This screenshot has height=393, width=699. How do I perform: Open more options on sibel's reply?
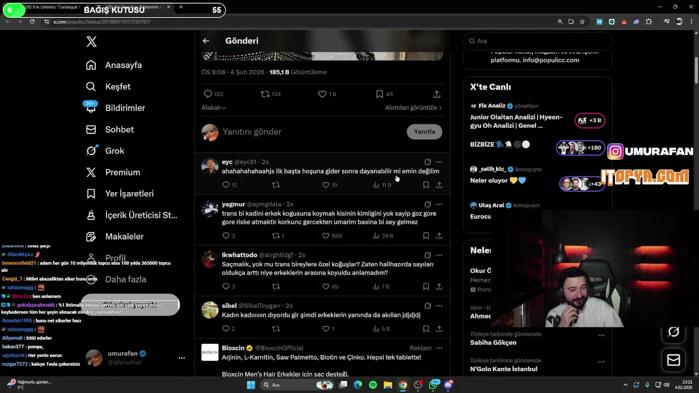click(x=439, y=306)
